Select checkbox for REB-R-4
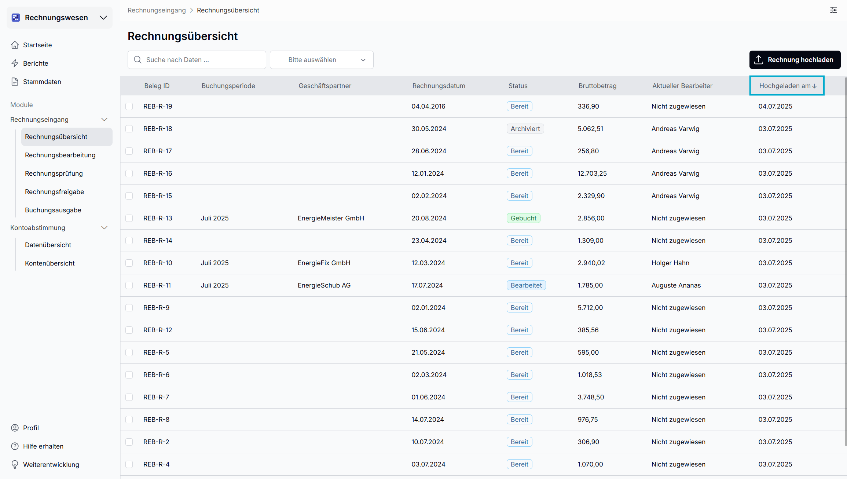Viewport: 847px width, 479px height. click(x=129, y=464)
